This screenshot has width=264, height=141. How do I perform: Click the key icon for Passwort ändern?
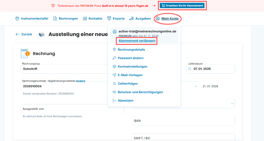click(114, 58)
